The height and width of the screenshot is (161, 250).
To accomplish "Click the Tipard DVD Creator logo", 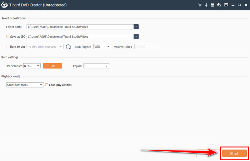I will pyautogui.click(x=4, y=5).
